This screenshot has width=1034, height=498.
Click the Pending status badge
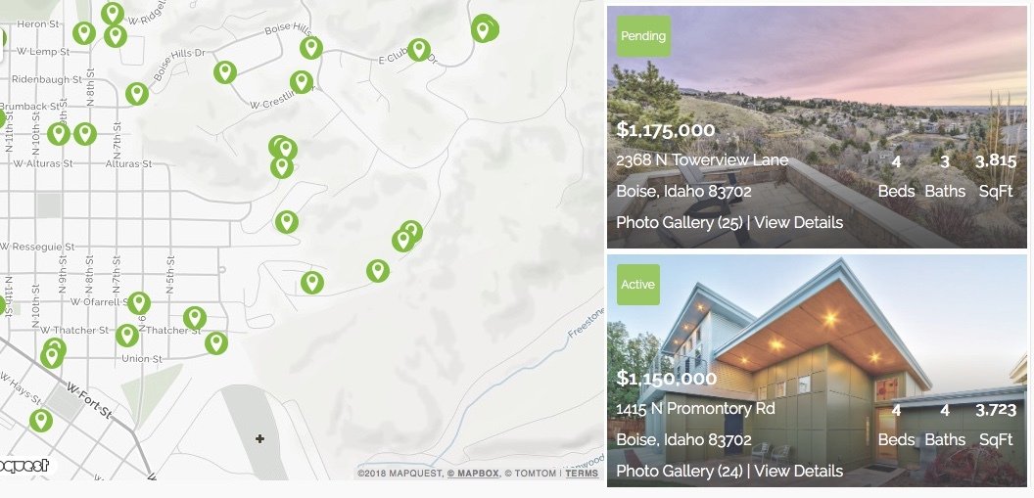coord(643,36)
